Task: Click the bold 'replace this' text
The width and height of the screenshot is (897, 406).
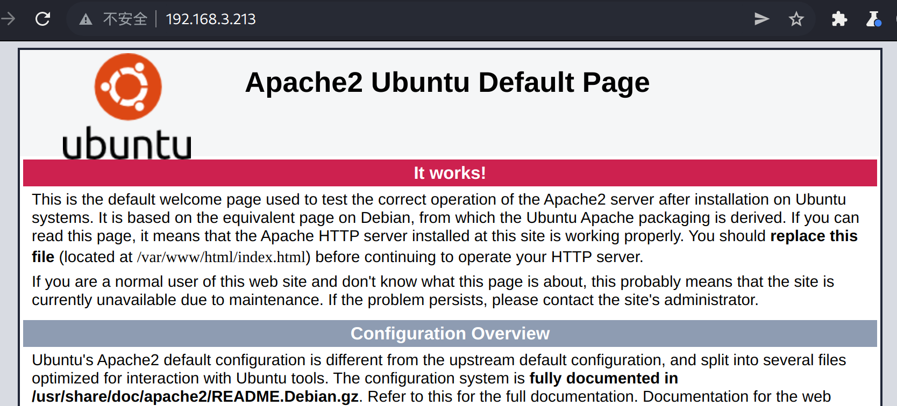Action: pyautogui.click(x=814, y=236)
